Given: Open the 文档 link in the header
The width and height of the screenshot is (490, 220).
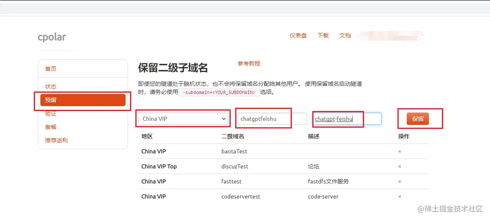Looking at the screenshot, I should 345,35.
